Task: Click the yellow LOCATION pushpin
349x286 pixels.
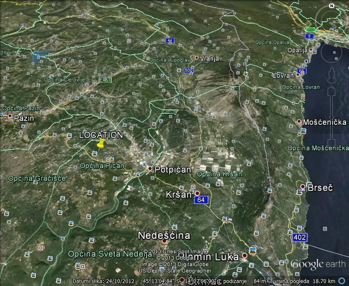Action: 101,143
